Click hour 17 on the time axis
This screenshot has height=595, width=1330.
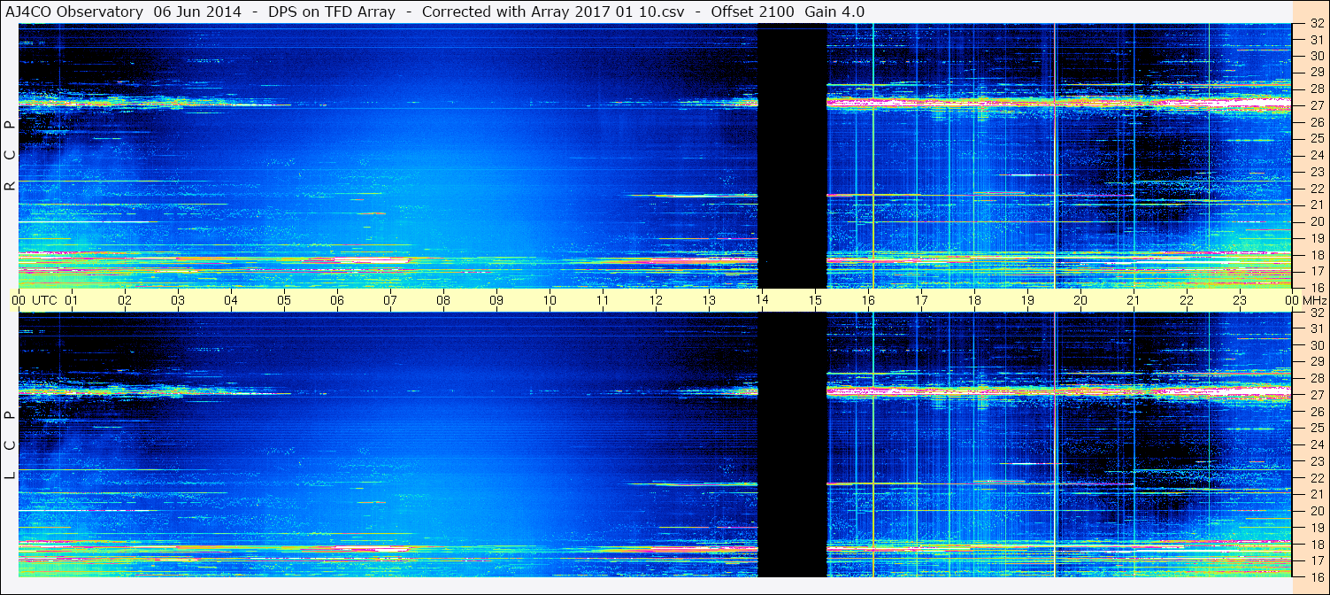(921, 300)
